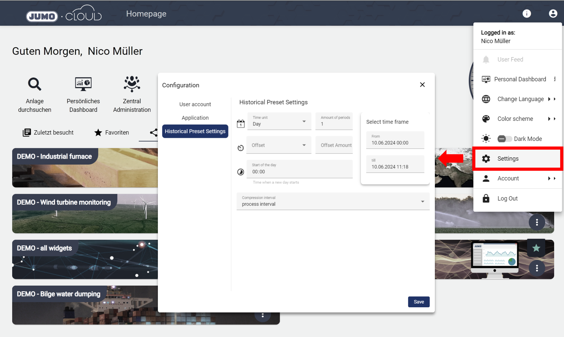Click the Anlage durchsuchen search icon

(x=35, y=84)
